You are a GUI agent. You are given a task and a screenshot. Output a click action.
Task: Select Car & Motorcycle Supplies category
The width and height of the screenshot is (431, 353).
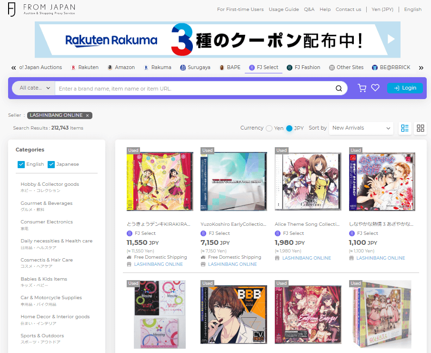coord(51,297)
